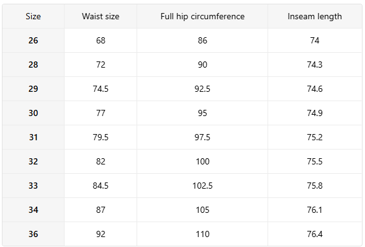365x247 pixels.
Task: Select the size 36 row label
Action: tap(34, 234)
